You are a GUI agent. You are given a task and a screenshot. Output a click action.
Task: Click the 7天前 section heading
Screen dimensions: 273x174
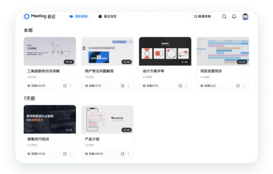click(29, 98)
